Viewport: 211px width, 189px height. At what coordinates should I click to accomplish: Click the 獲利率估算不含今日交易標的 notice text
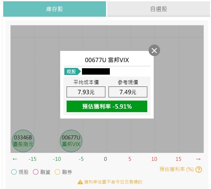[113, 182]
